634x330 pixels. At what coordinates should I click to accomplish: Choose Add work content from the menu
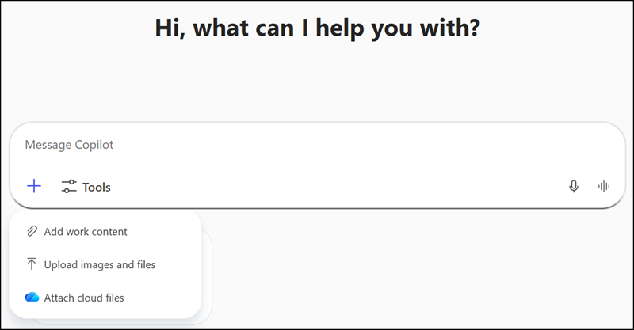(x=86, y=232)
